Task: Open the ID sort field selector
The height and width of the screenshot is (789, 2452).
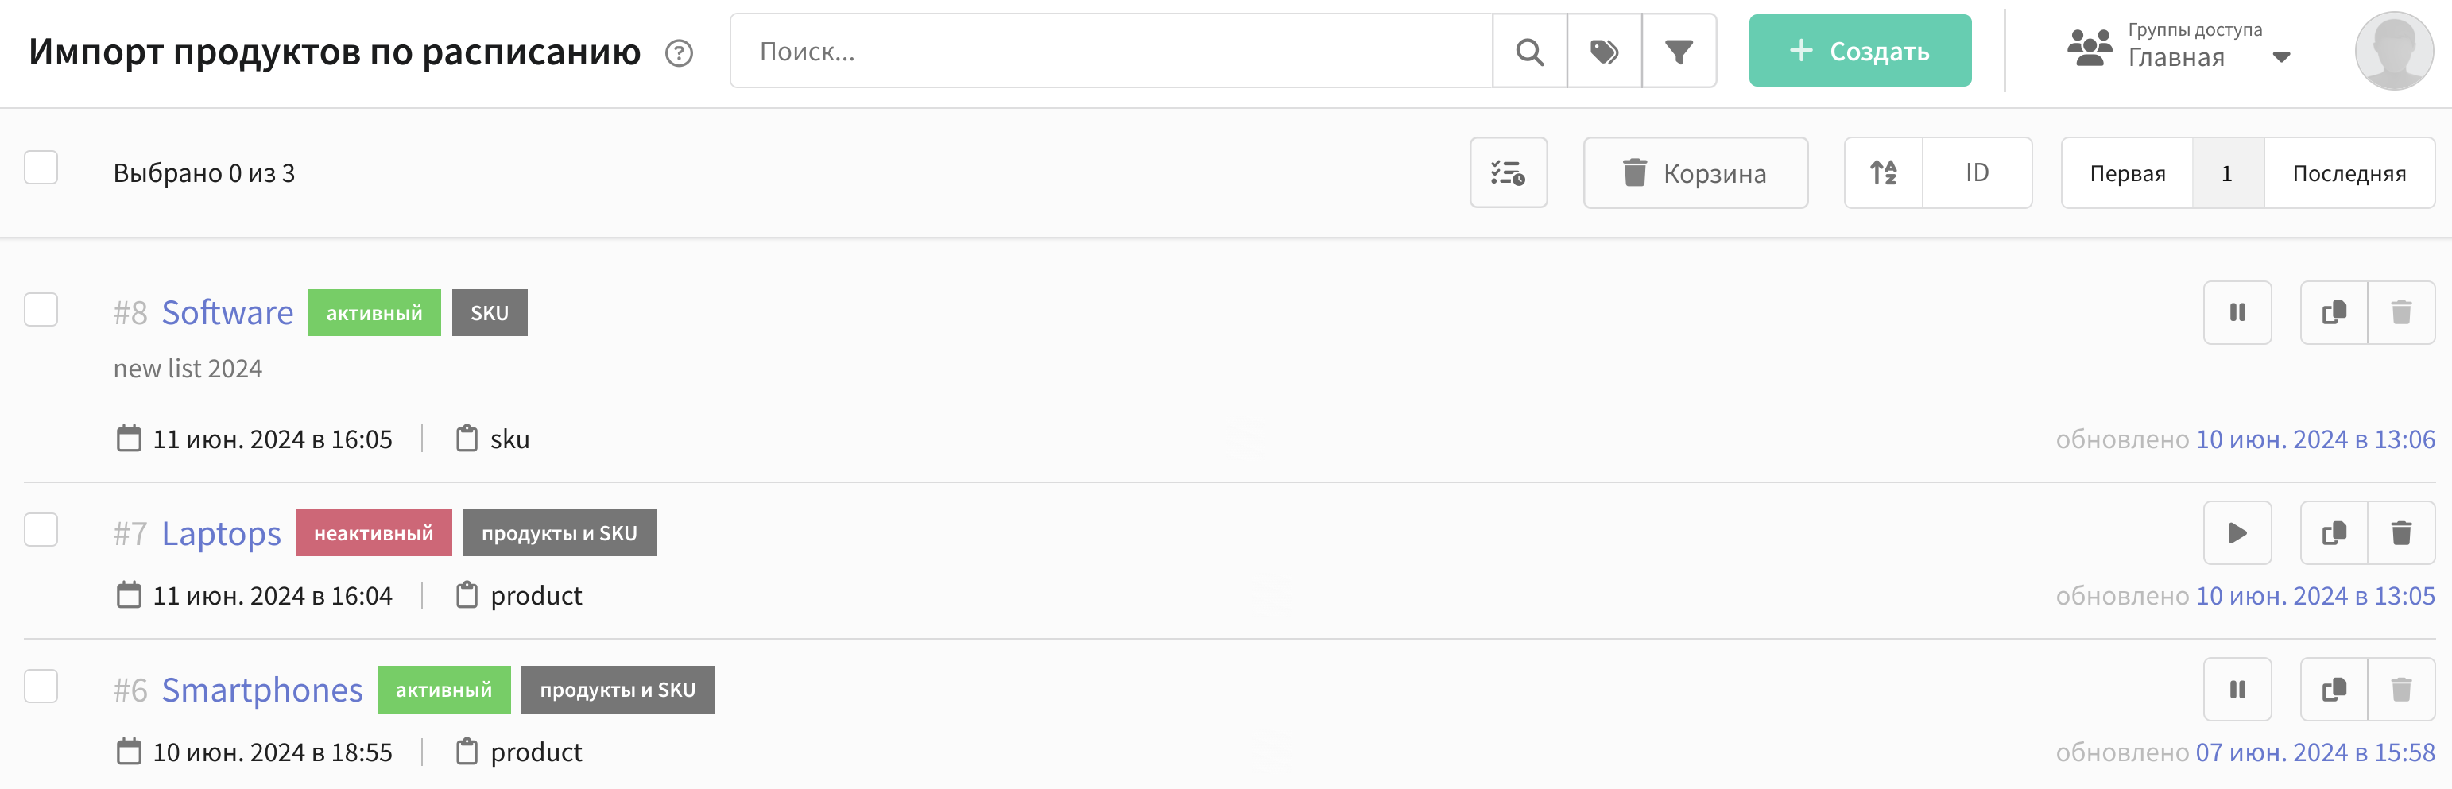Action: point(1977,173)
